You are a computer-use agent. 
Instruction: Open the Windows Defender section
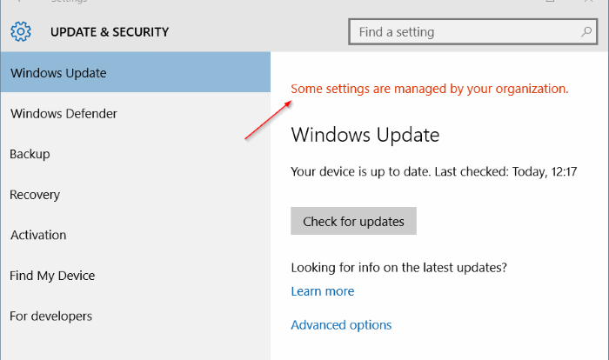136,113
